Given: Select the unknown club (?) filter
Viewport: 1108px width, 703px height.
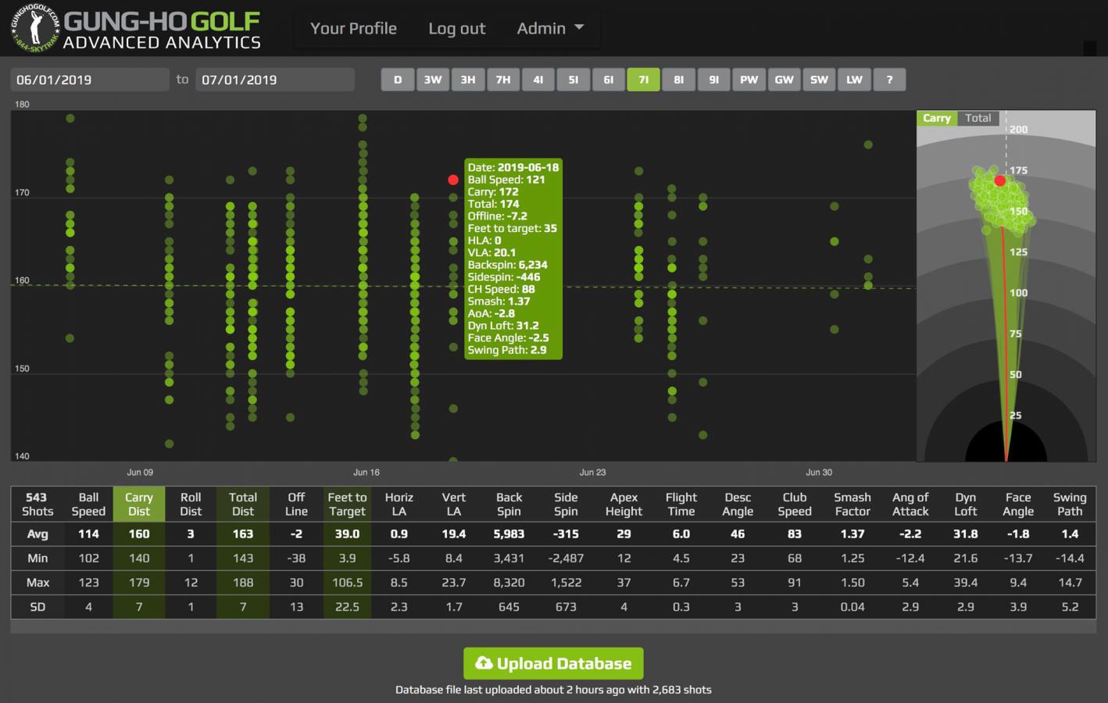Looking at the screenshot, I should (x=889, y=80).
